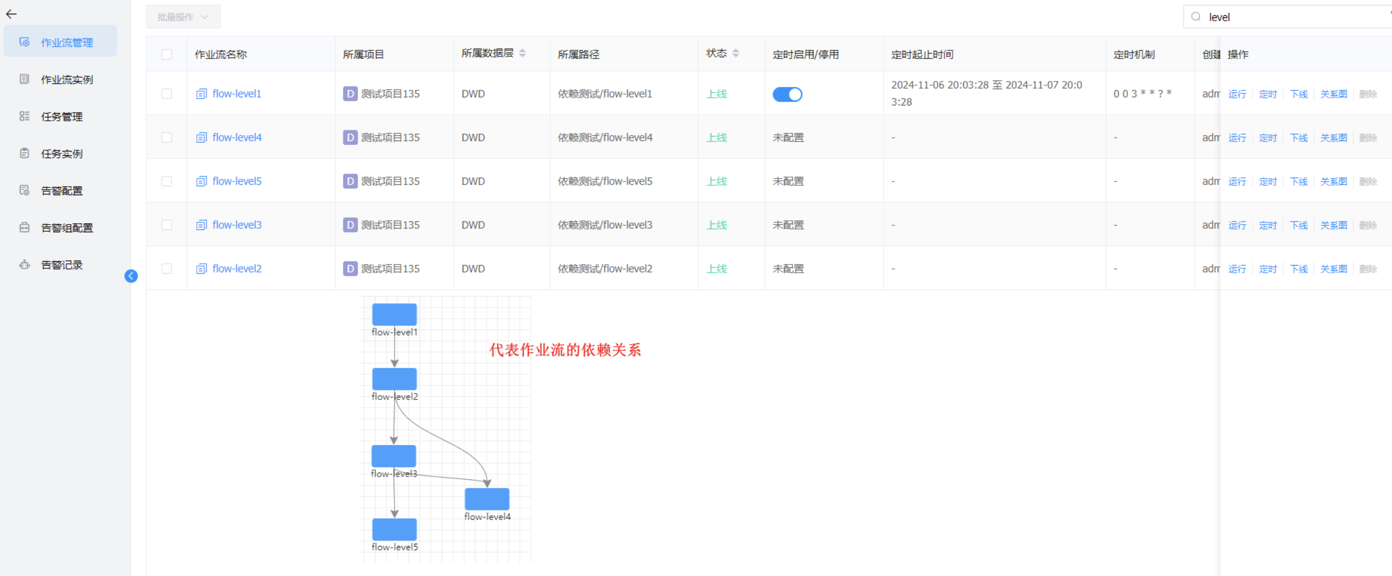Click 关系图 for the flow-level2 row
Viewport: 1392px width, 576px height.
tap(1333, 268)
